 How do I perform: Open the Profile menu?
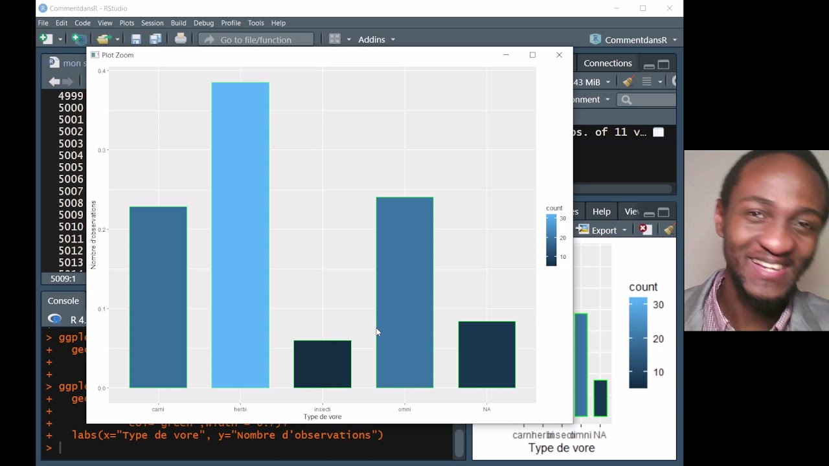(231, 23)
